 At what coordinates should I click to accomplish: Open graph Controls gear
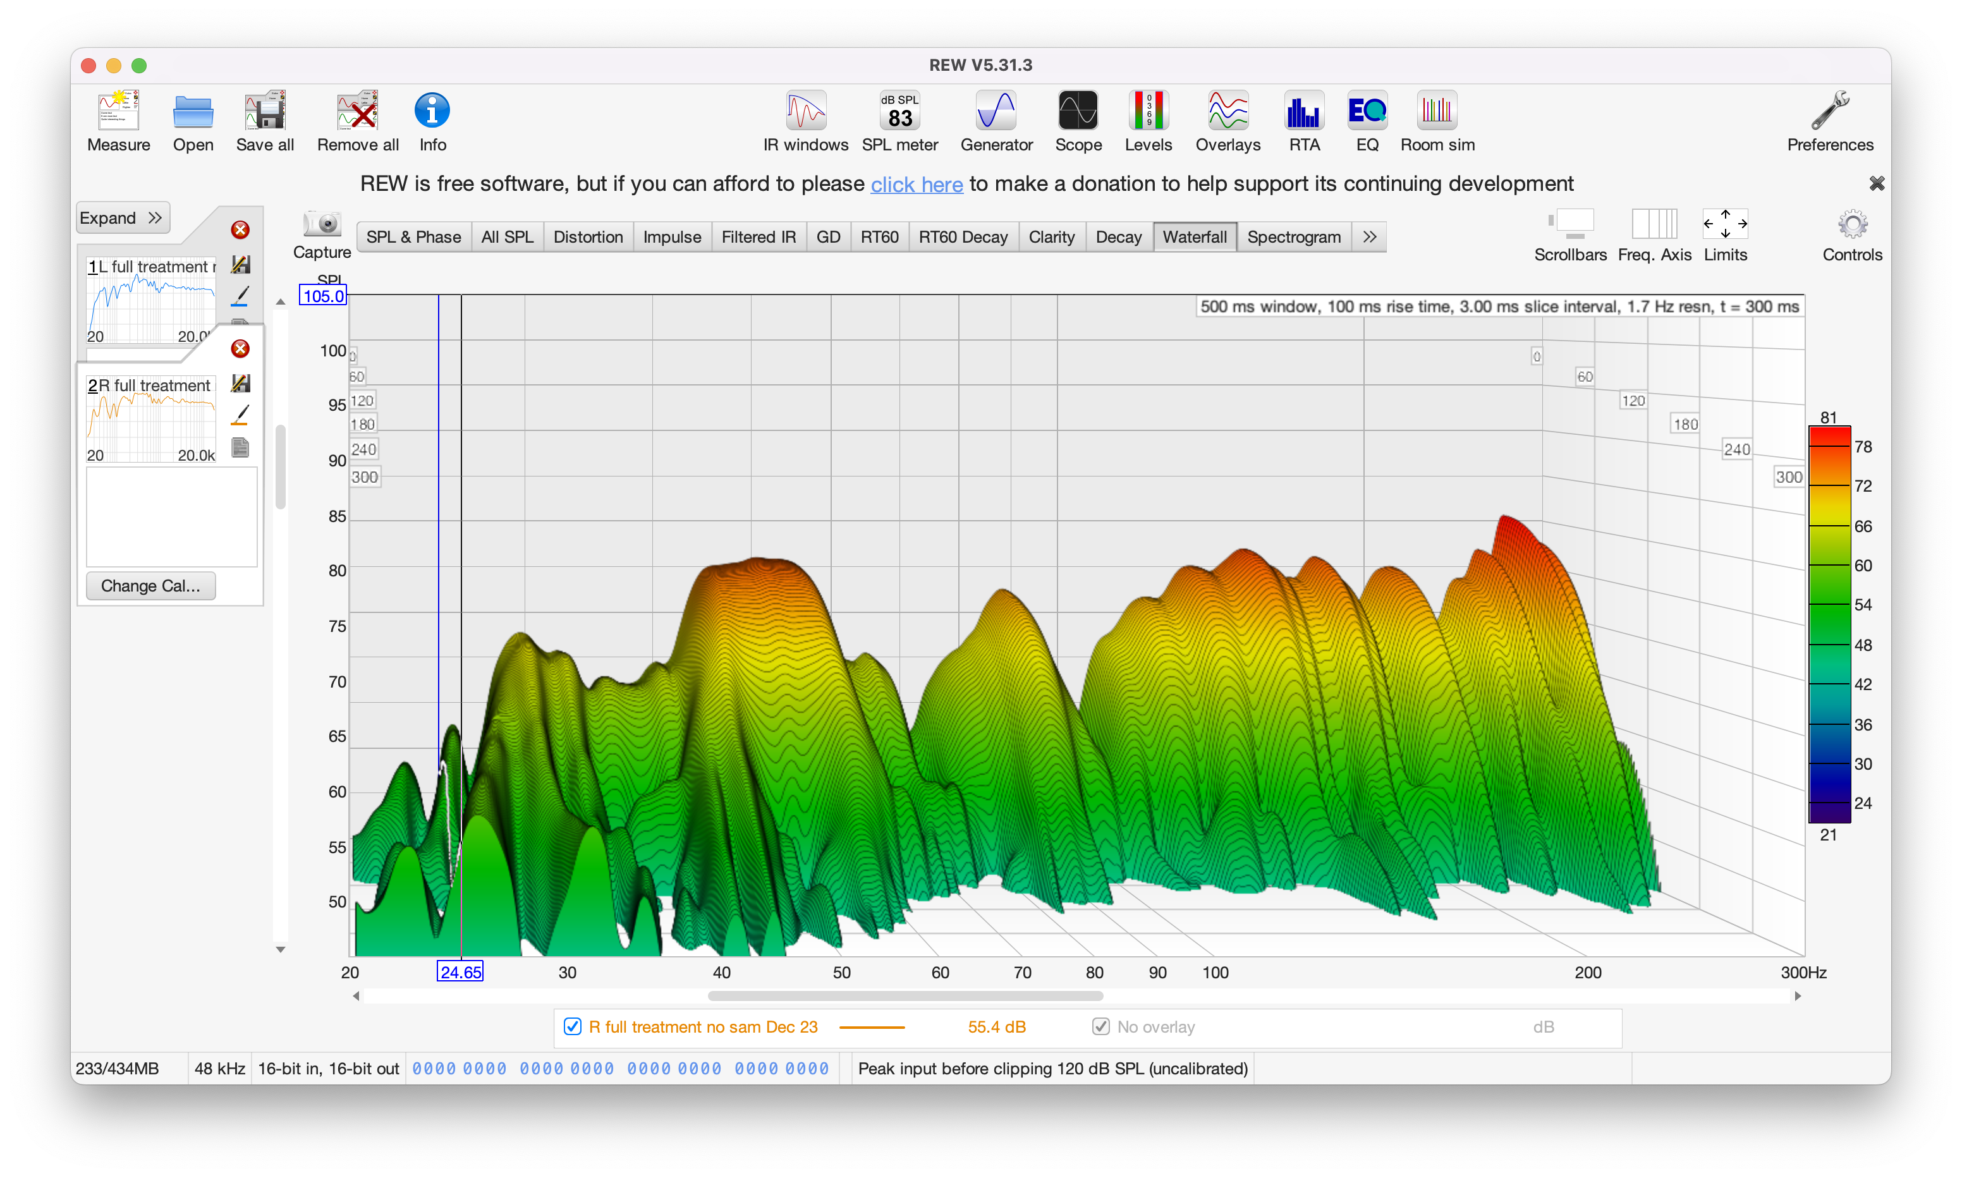click(x=1851, y=226)
